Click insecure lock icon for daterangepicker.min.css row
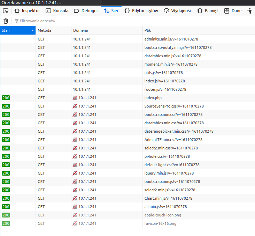The height and width of the screenshot is (236, 255). pyautogui.click(x=75, y=131)
